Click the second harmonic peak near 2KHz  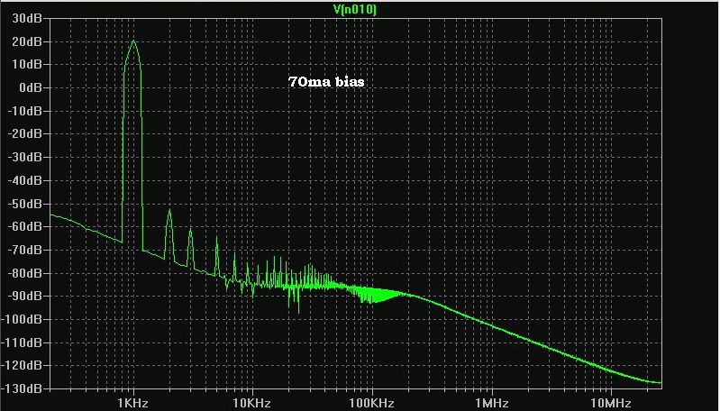(x=169, y=211)
